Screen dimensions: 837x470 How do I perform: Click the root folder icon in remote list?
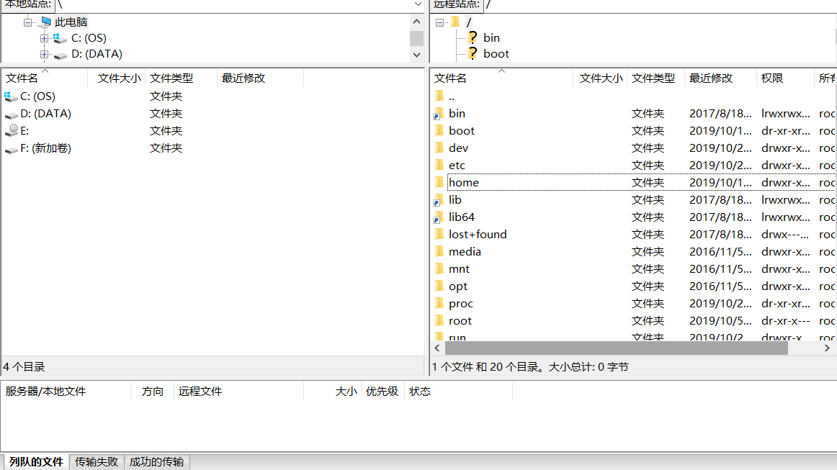coord(439,320)
